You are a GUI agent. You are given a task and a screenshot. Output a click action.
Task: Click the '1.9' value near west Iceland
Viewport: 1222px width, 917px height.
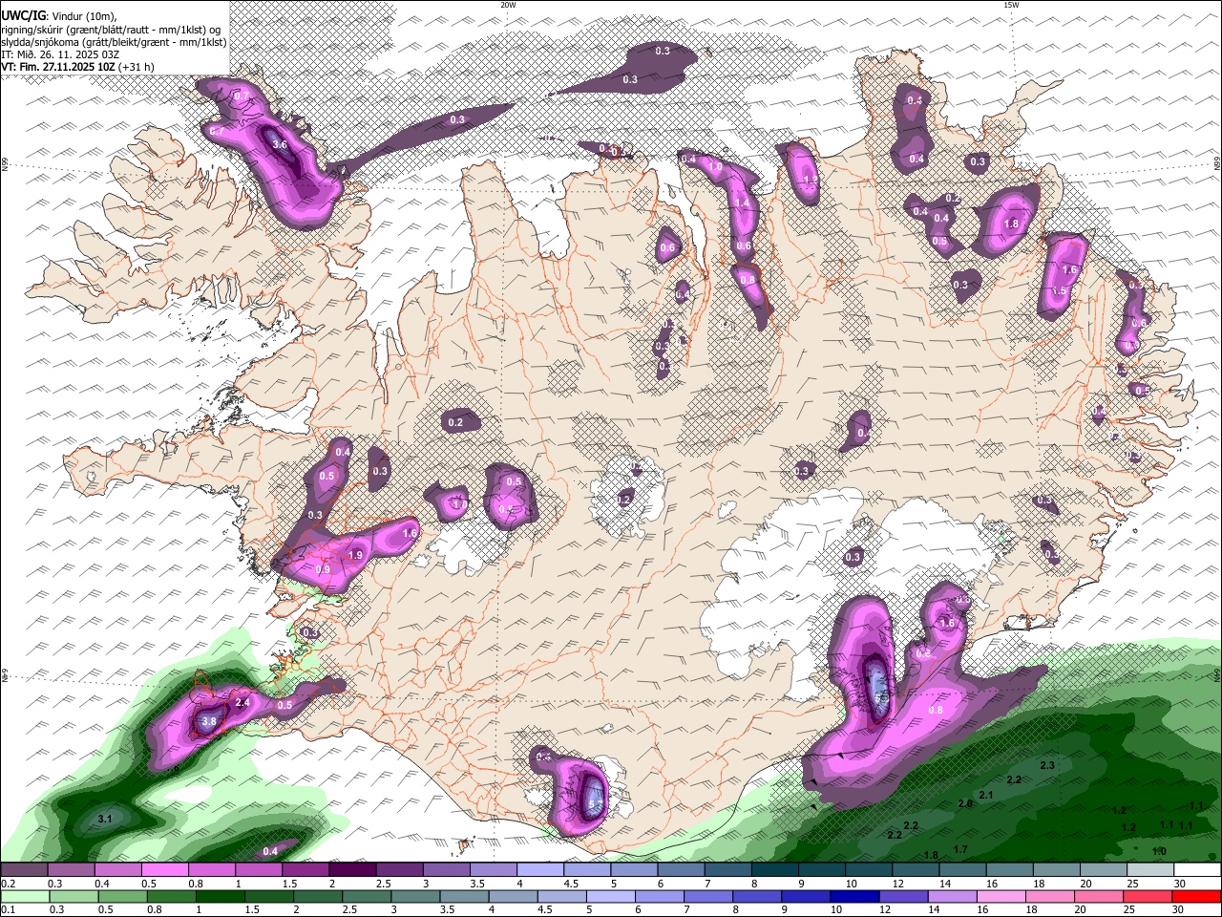(x=356, y=555)
